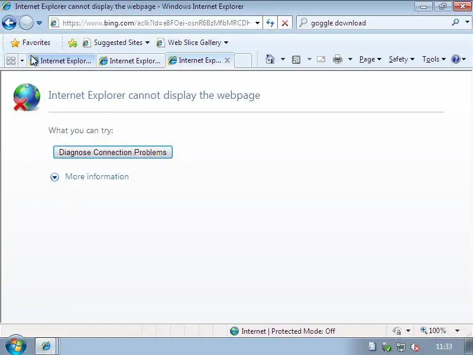This screenshot has height=355, width=473.
Task: Open a new blank tab
Action: pos(243,61)
